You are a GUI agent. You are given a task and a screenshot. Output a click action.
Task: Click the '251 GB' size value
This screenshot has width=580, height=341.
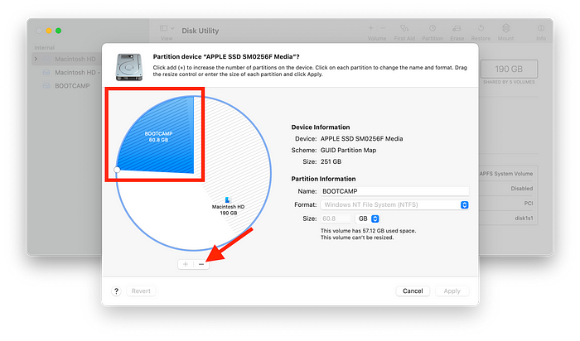tap(331, 161)
